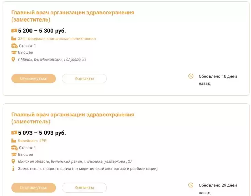Click the money icon beside 5 093 – 5 093 руб.
This screenshot has width=251, height=196.
click(14, 133)
